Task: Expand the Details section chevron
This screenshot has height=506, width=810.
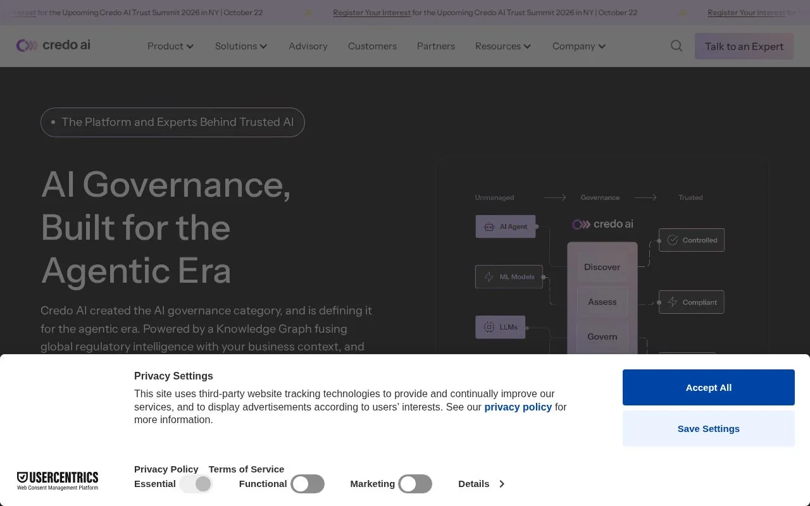Action: tap(502, 484)
